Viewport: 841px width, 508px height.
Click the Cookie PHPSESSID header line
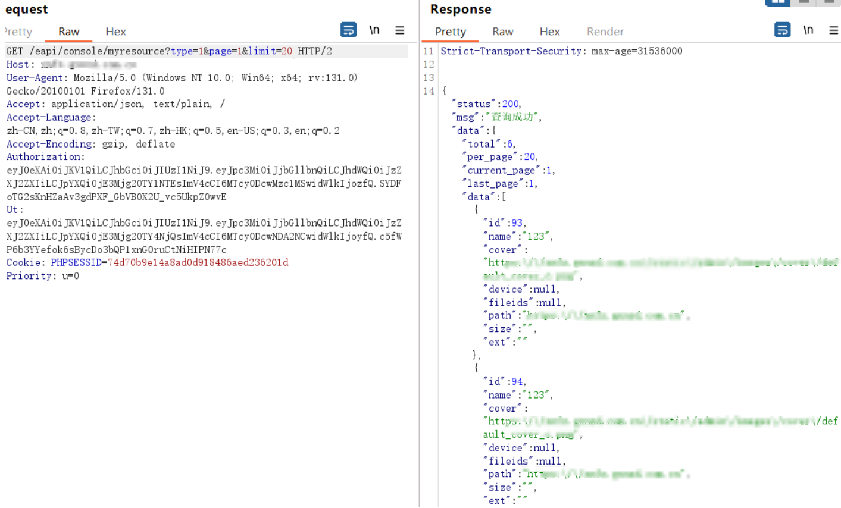[x=148, y=262]
